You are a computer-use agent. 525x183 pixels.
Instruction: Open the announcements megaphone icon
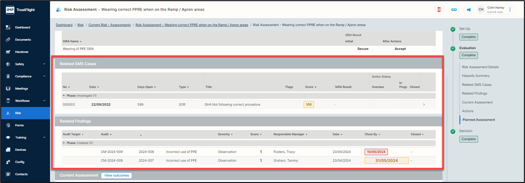tap(468, 9)
